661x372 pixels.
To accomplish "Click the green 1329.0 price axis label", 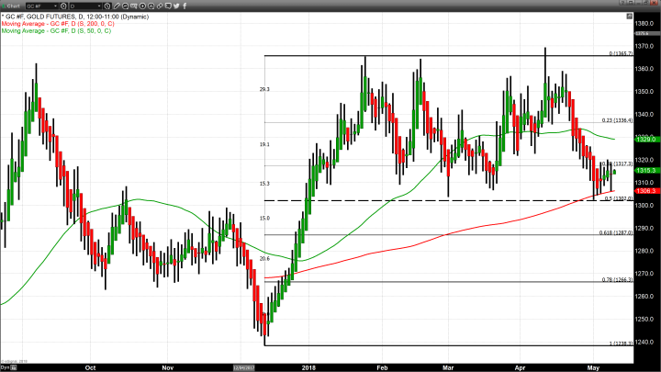I will (x=644, y=139).
